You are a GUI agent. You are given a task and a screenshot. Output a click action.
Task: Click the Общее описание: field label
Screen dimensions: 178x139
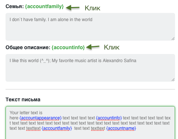click(x=28, y=47)
